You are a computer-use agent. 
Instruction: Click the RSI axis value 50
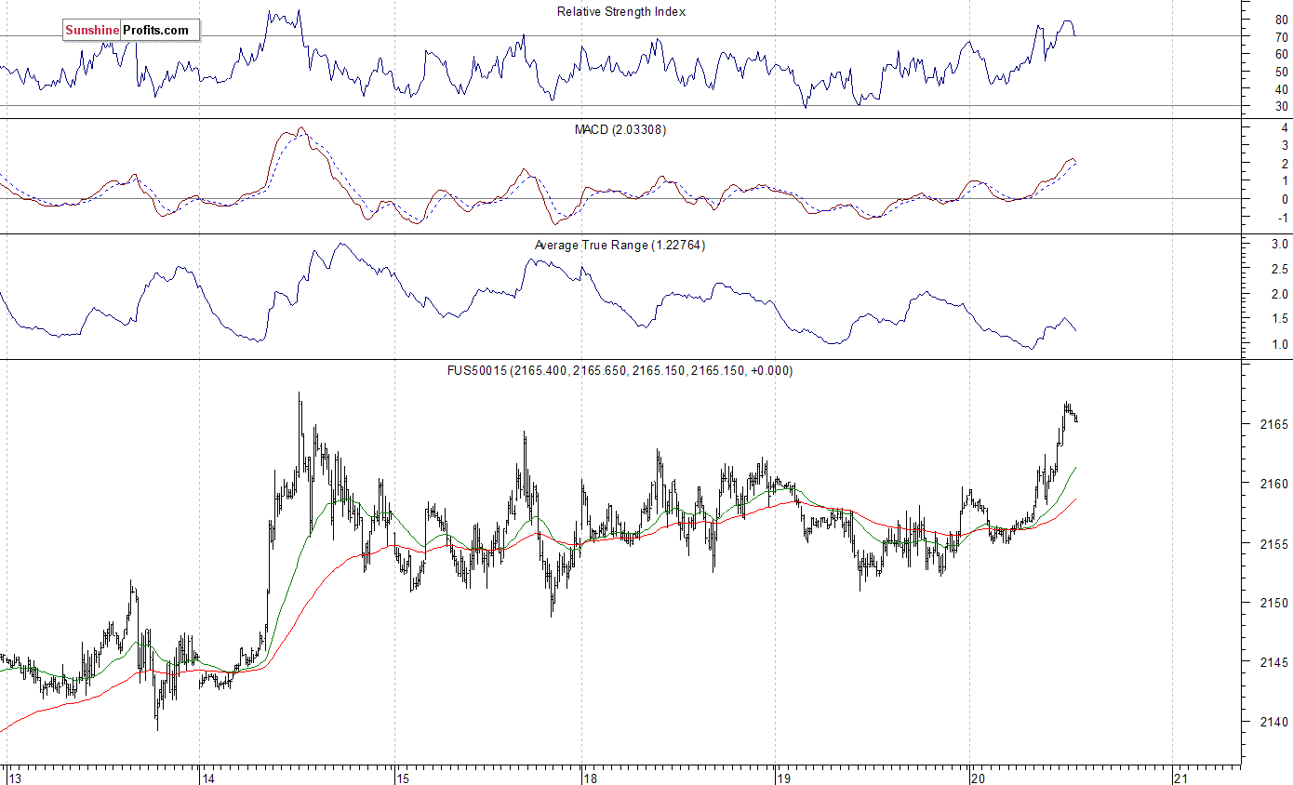coord(1282,73)
